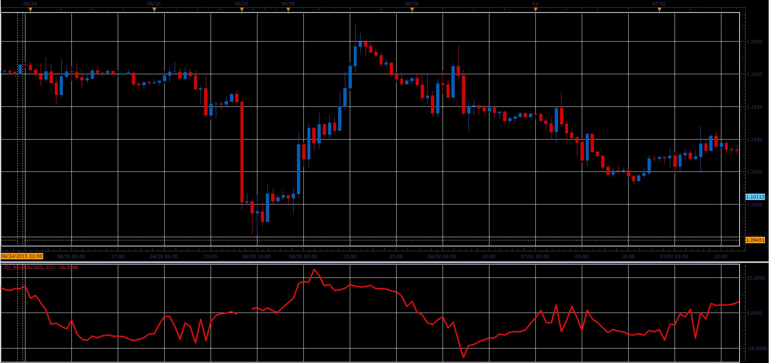Screen dimensions: 769x363
Task: Click the blue 1.10113 current price tag
Action: click(755, 197)
